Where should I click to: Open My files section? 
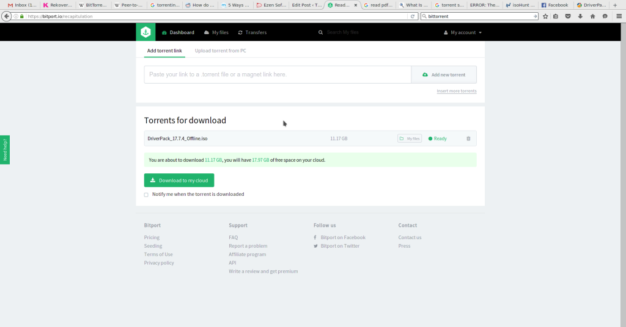pyautogui.click(x=216, y=32)
